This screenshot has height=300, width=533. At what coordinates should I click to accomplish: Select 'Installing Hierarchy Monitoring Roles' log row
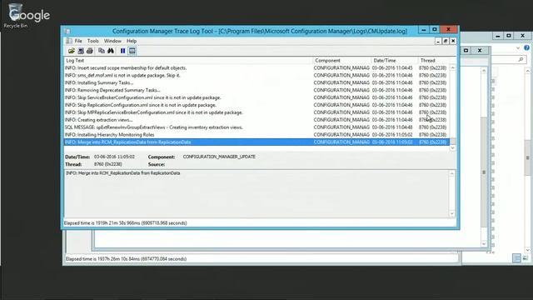(257, 135)
